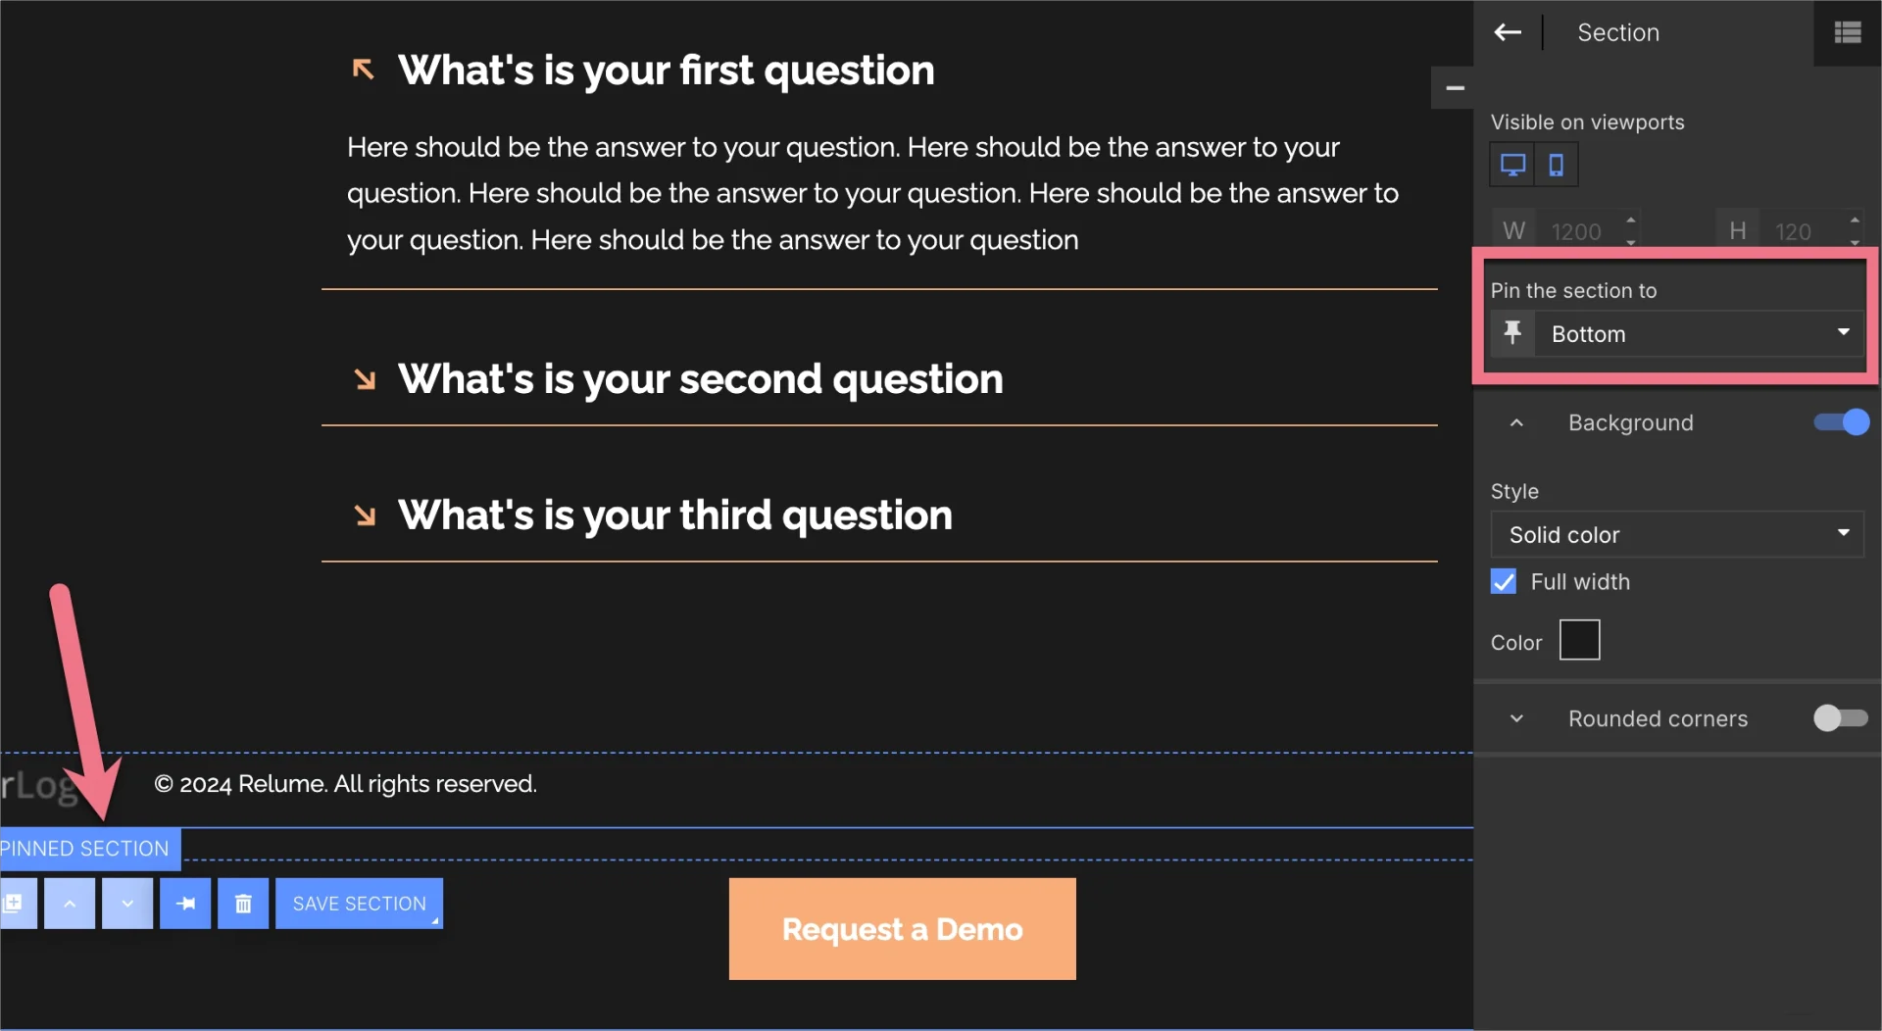
Task: Toggle mobile viewport visibility icon
Action: (1557, 164)
